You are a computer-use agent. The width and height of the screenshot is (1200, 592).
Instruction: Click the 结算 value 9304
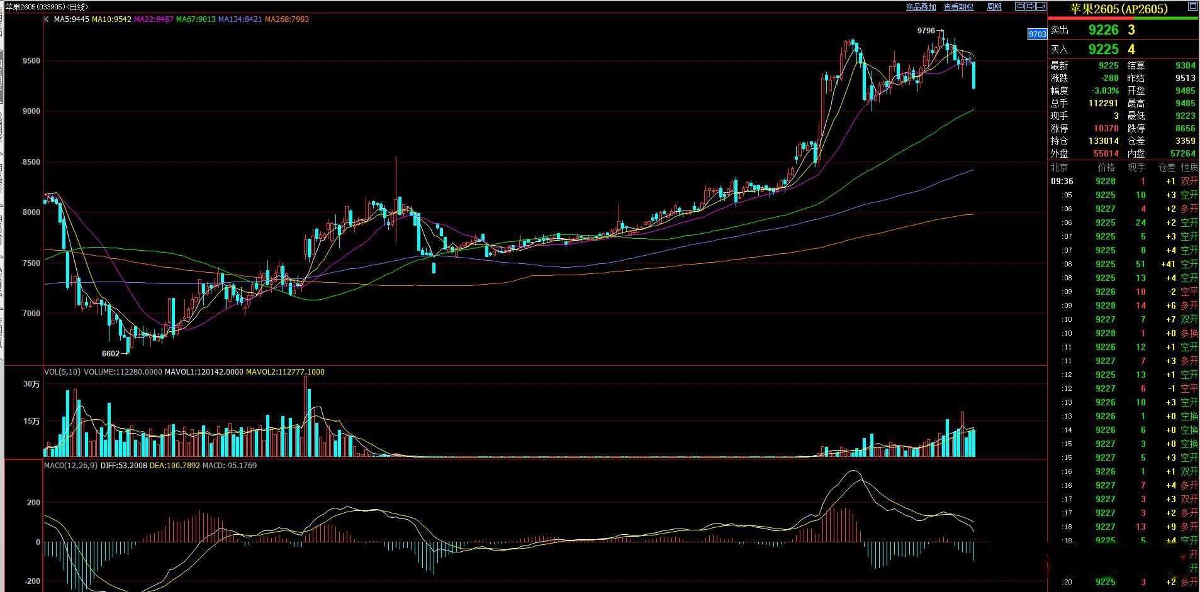(x=1186, y=66)
